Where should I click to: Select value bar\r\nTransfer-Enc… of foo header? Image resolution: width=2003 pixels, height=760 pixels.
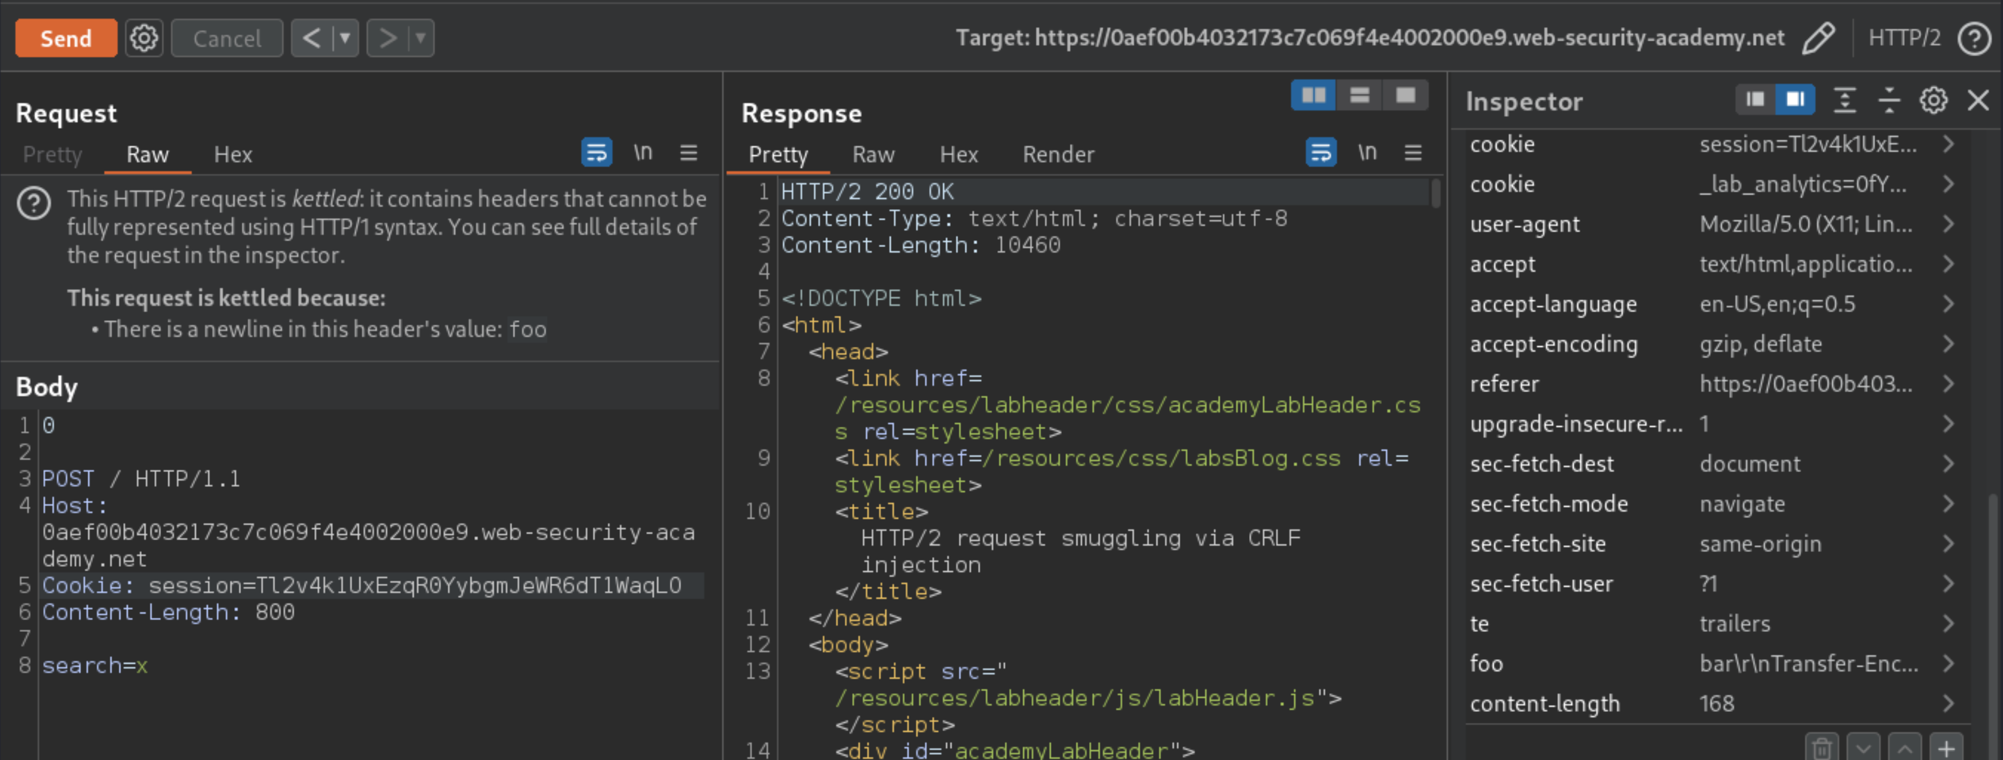click(1808, 664)
